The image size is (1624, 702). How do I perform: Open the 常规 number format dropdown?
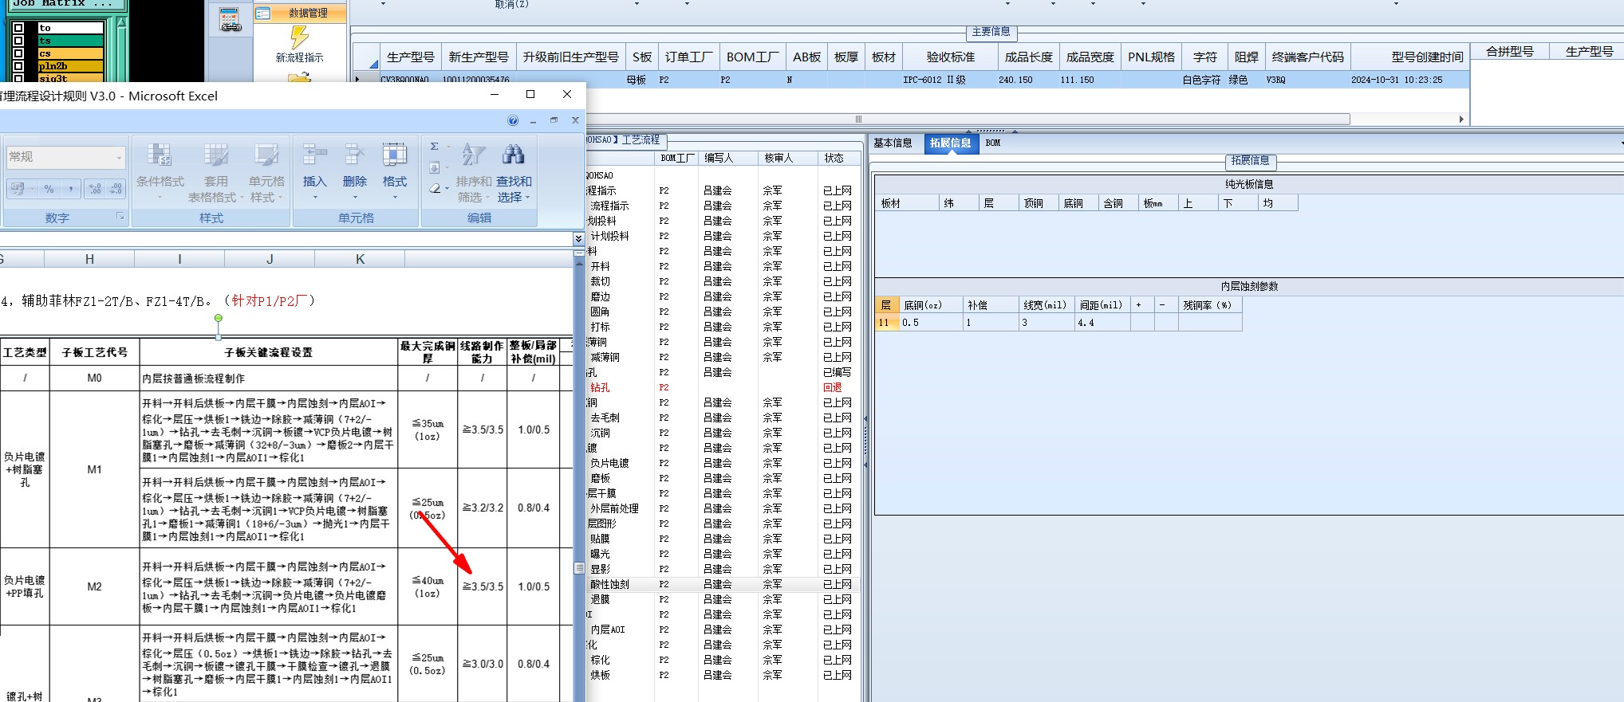pos(119,157)
